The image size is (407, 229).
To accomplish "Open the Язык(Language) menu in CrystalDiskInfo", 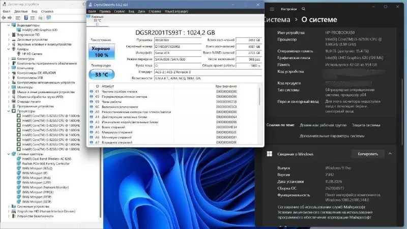I will tap(177, 11).
